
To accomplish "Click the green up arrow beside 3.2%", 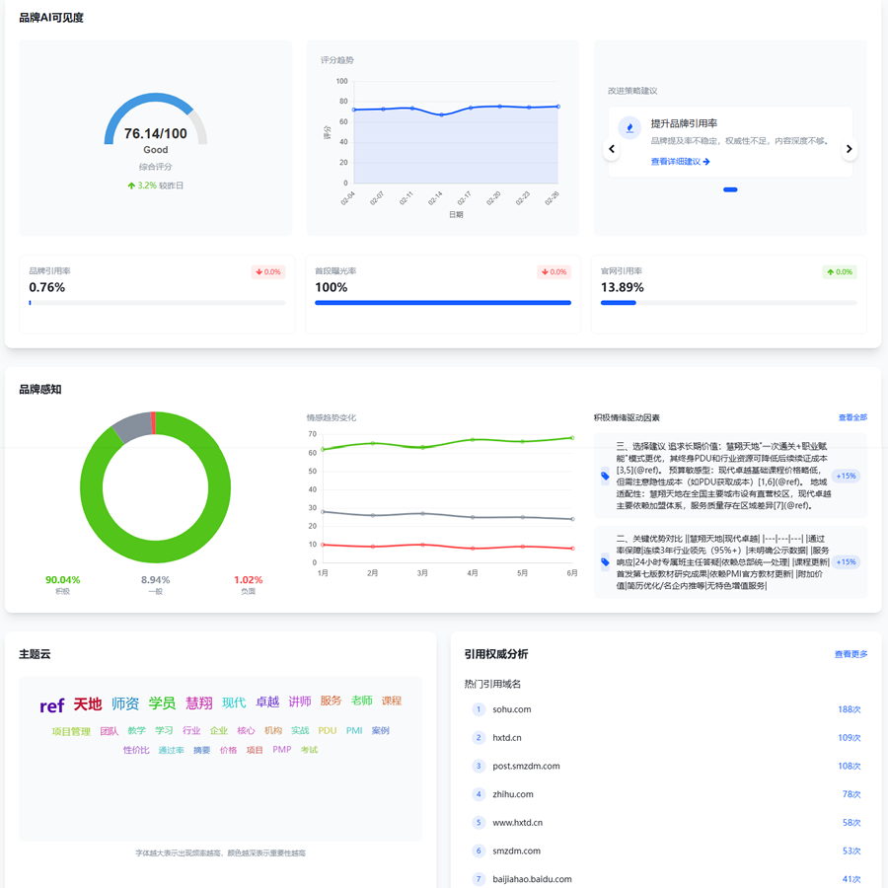I will 131,185.
